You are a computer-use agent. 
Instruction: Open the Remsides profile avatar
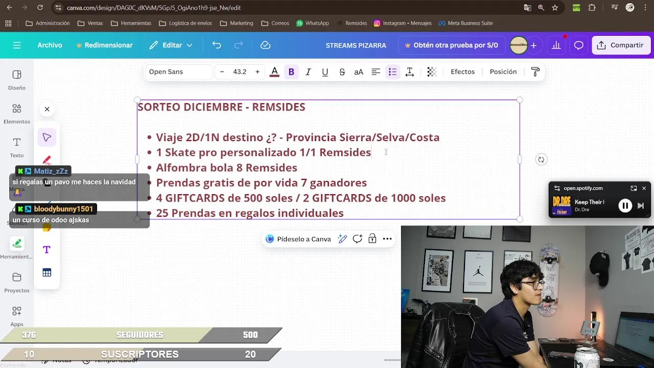(x=519, y=45)
